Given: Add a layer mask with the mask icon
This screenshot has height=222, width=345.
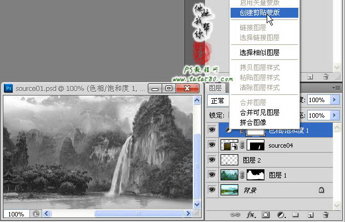Looking at the screenshot, I should (x=266, y=215).
